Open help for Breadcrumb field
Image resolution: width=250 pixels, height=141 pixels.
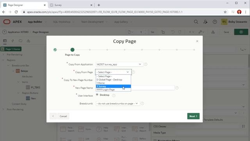pos(142,103)
